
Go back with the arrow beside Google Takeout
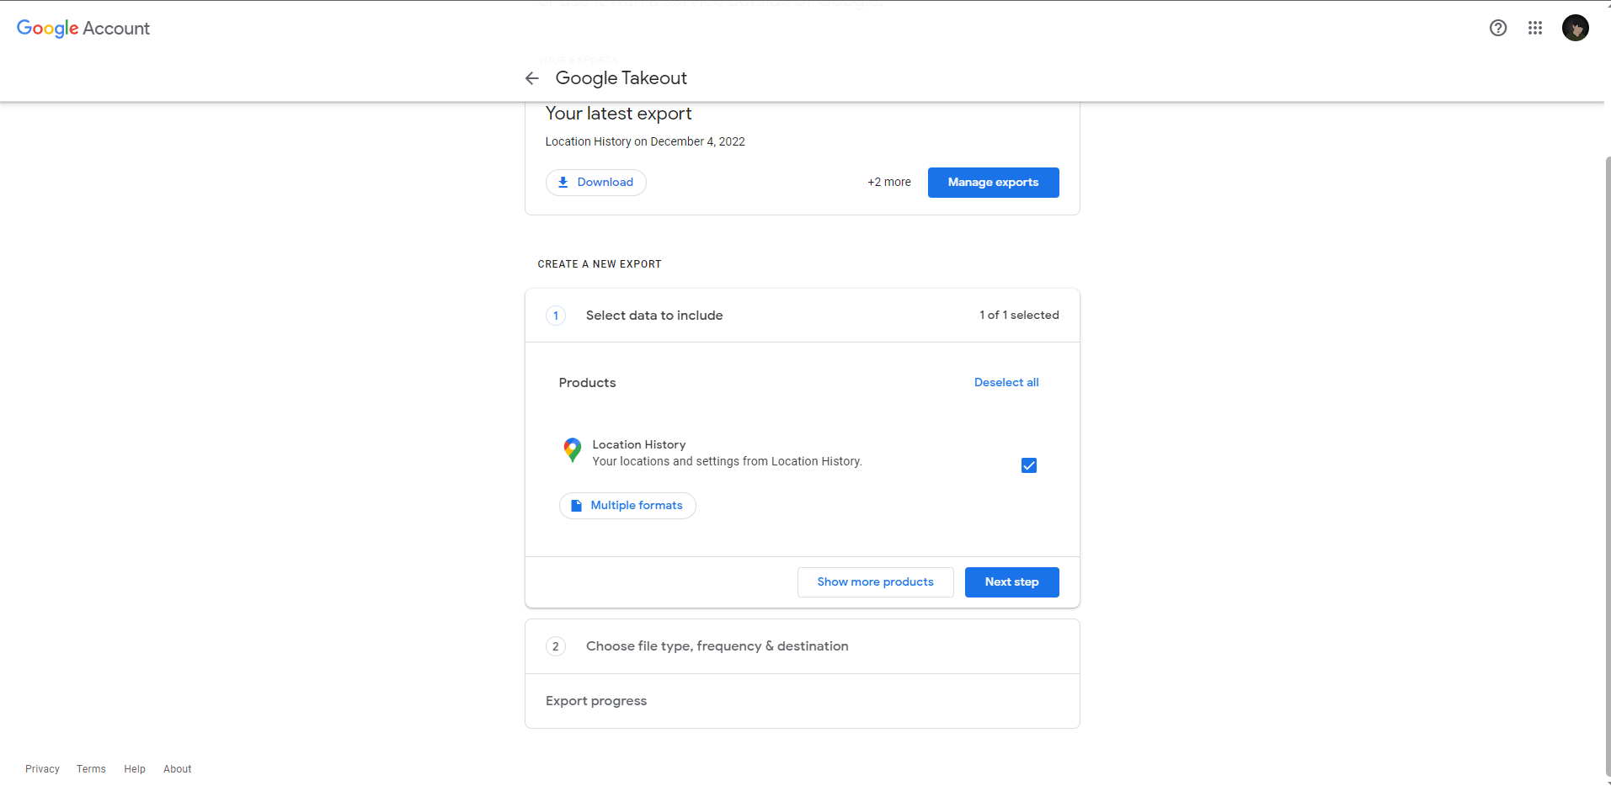coord(531,78)
